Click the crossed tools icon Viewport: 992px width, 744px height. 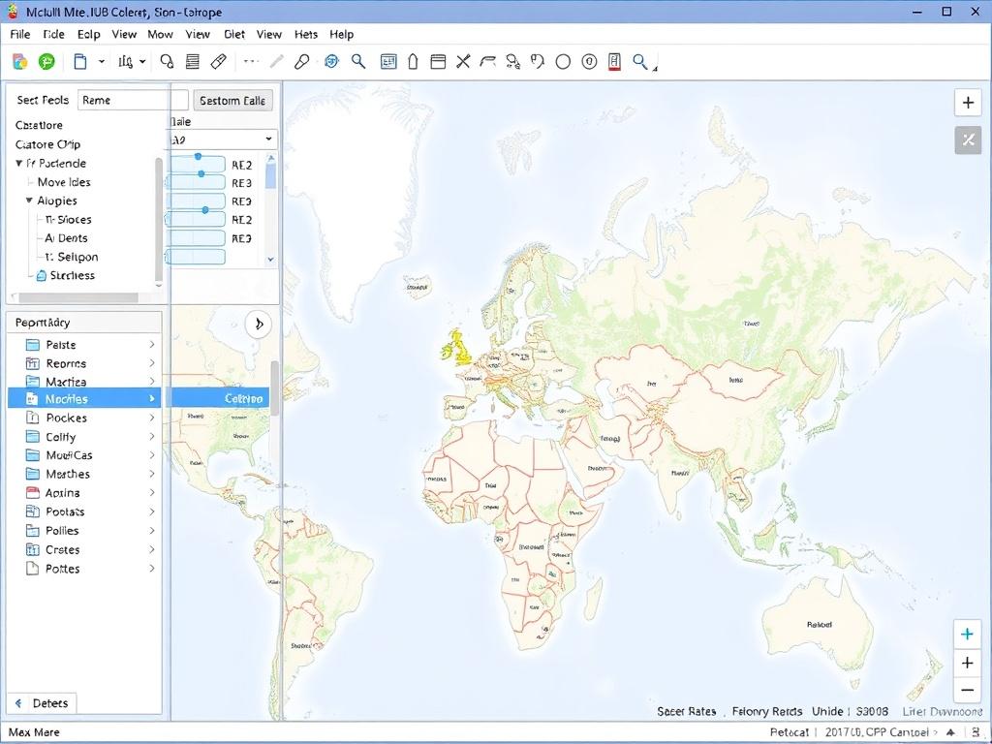click(x=463, y=62)
